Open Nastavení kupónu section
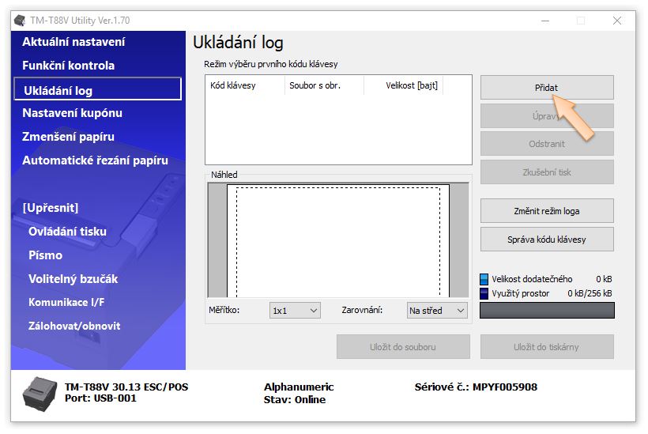 [72, 113]
